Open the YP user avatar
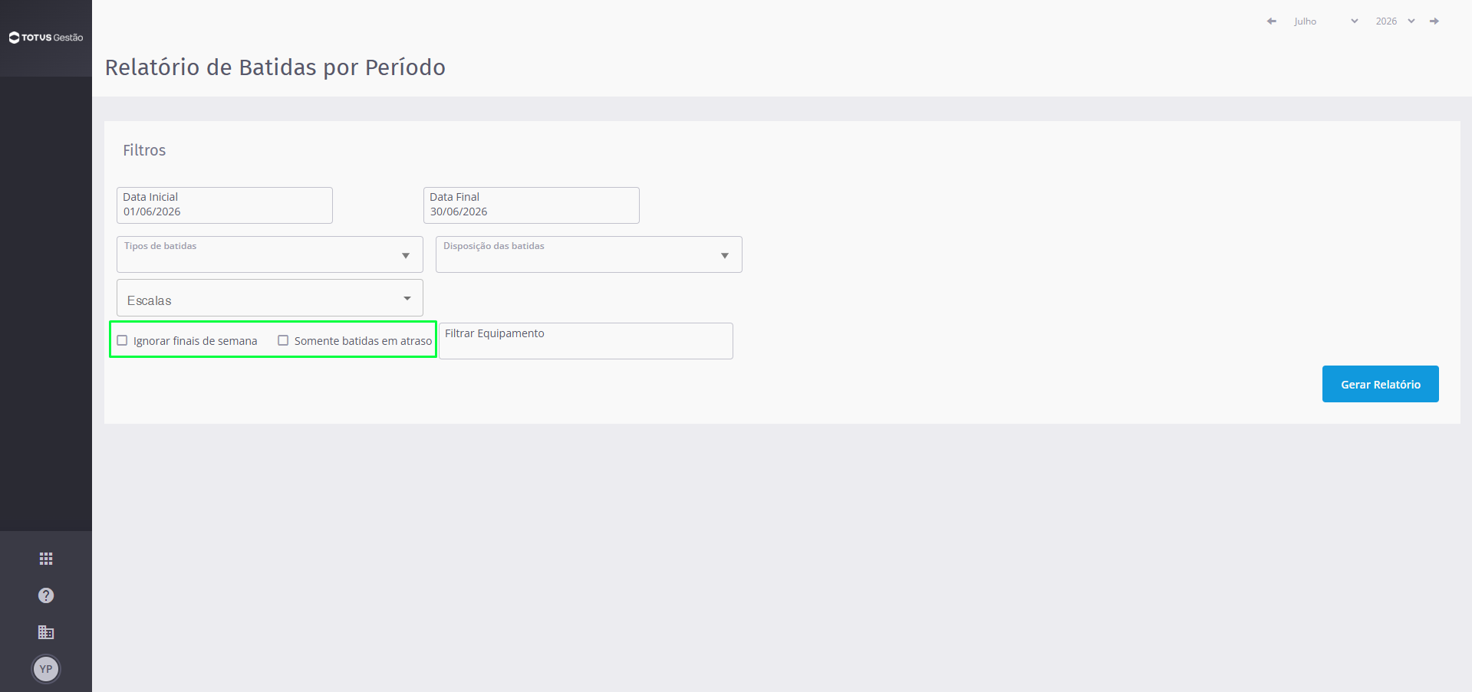Image resolution: width=1472 pixels, height=692 pixels. pyautogui.click(x=46, y=669)
